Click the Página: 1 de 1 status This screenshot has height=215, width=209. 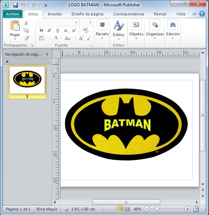pos(18,209)
